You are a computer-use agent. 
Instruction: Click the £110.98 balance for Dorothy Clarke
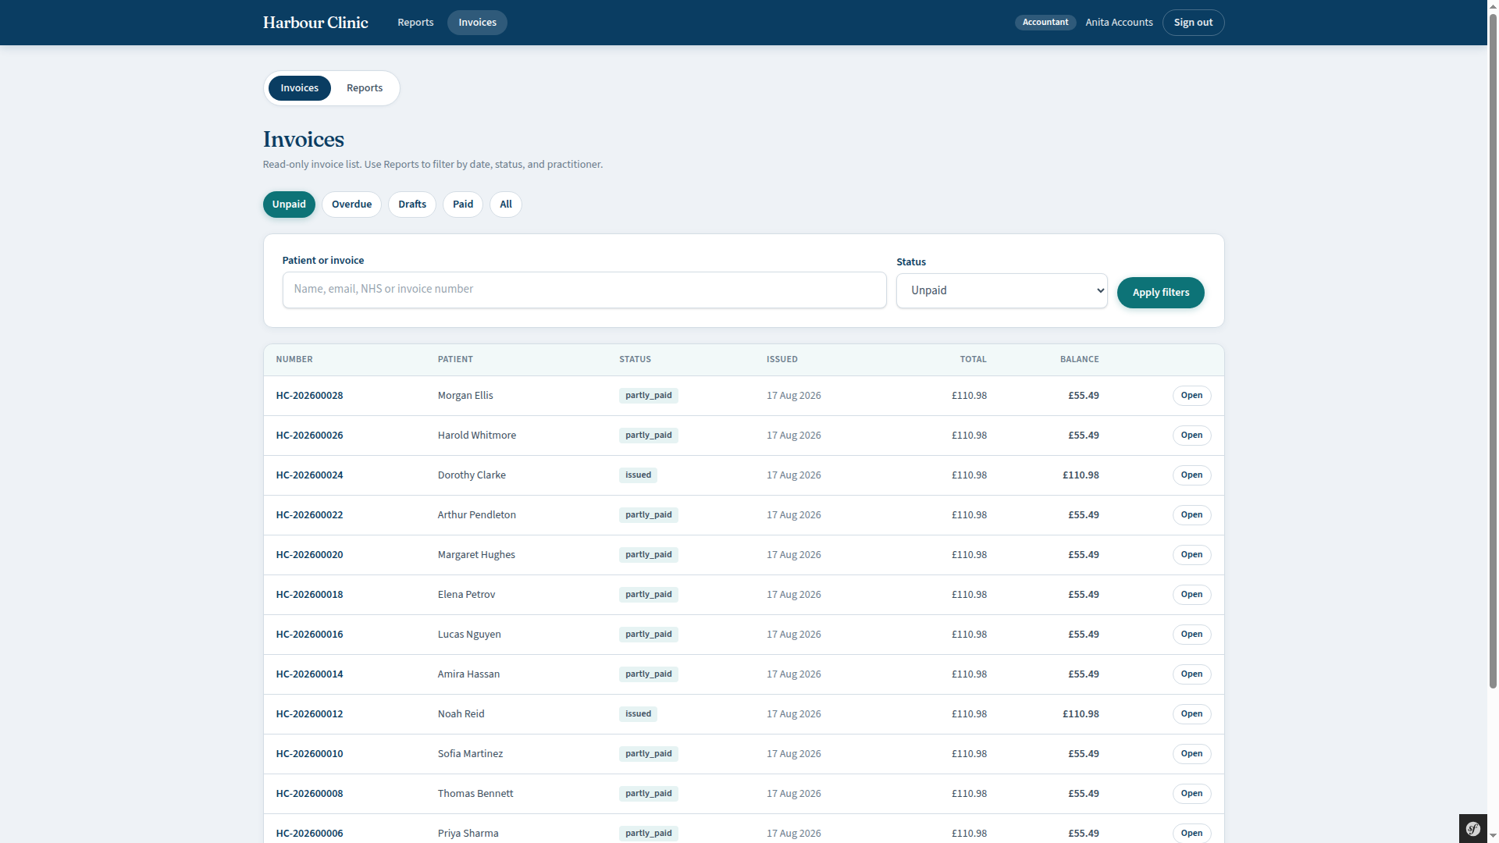tap(1081, 475)
